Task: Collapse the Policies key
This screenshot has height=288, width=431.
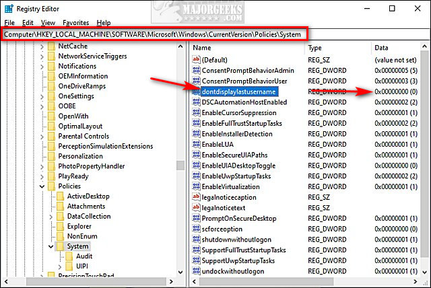Action: coord(42,186)
